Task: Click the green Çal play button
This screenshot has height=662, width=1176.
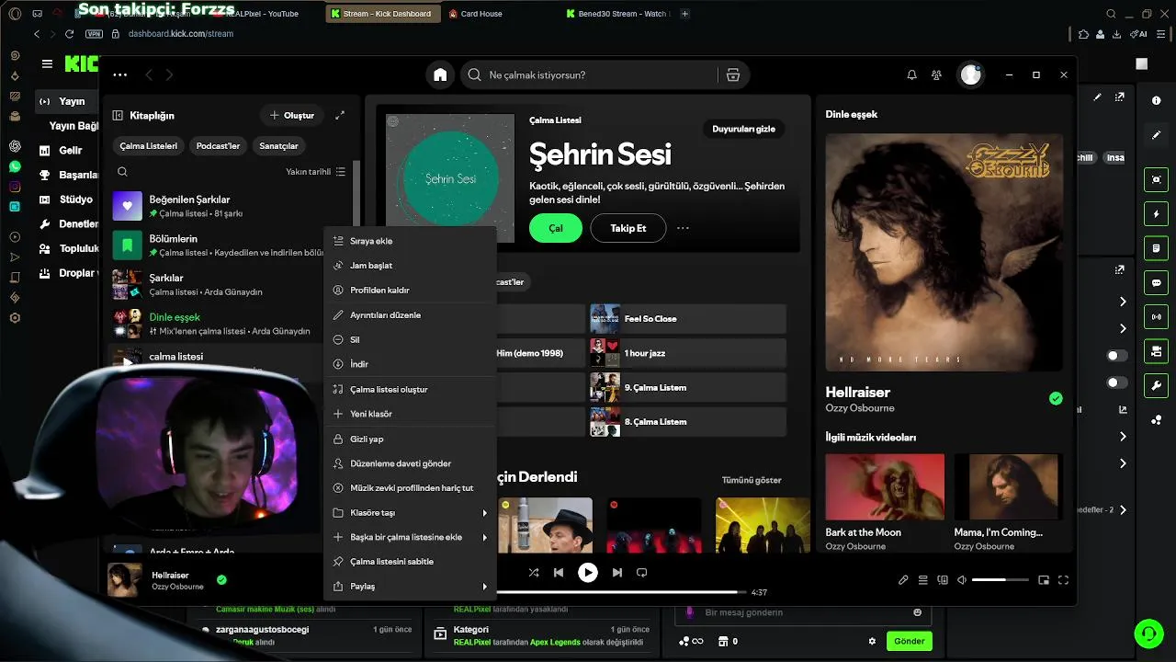Action: [x=556, y=228]
